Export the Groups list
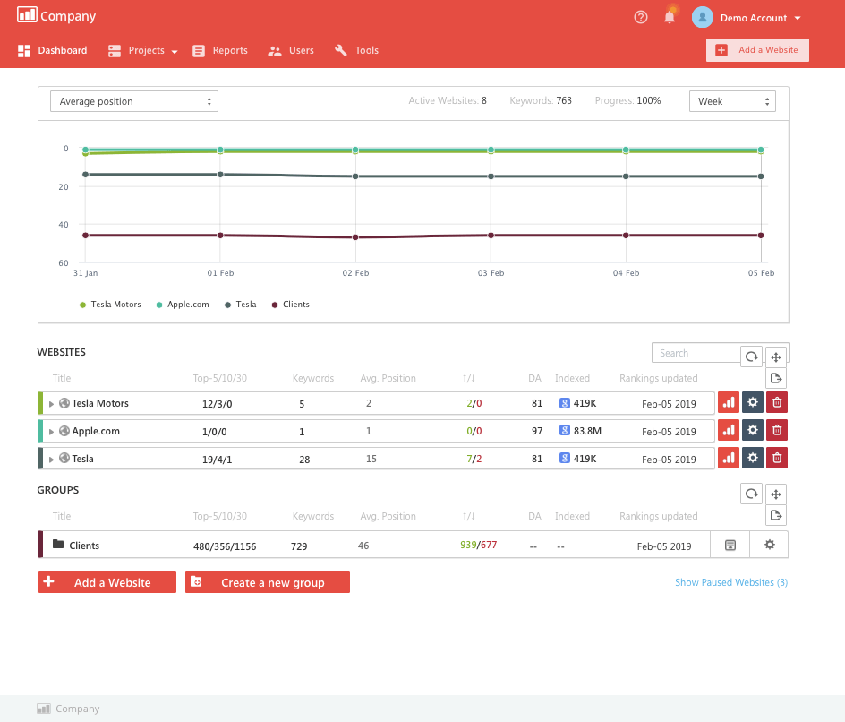Screen dimensions: 845x722 click(775, 515)
